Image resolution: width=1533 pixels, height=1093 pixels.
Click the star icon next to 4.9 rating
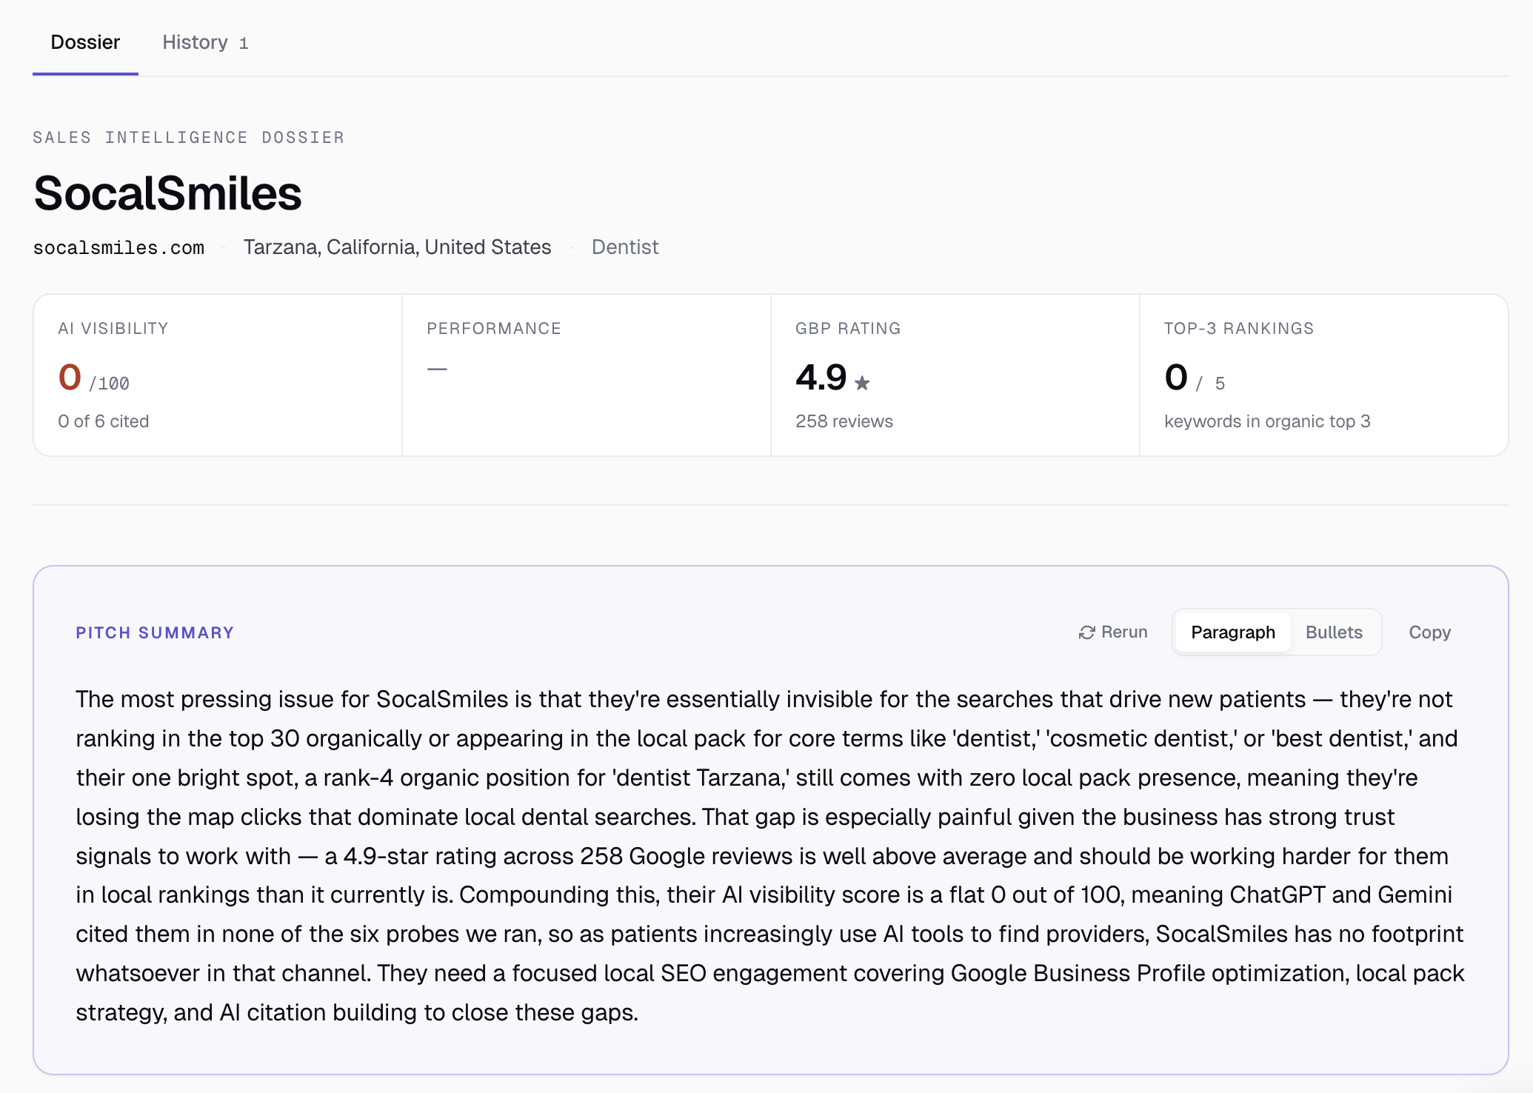[x=864, y=384]
